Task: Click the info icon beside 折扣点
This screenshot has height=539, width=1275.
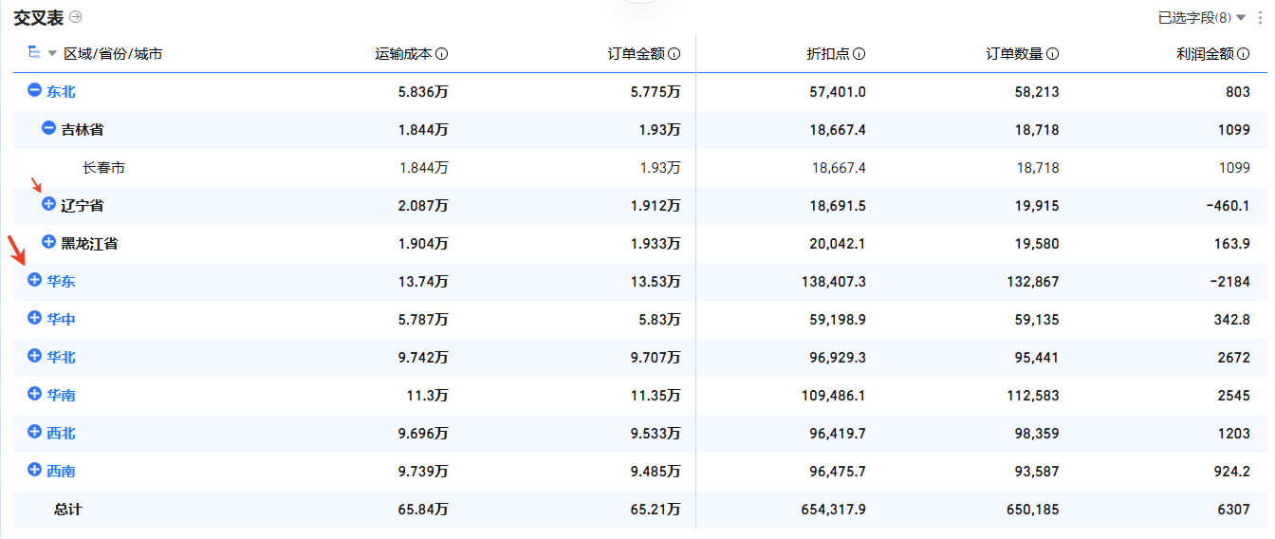Action: point(859,54)
